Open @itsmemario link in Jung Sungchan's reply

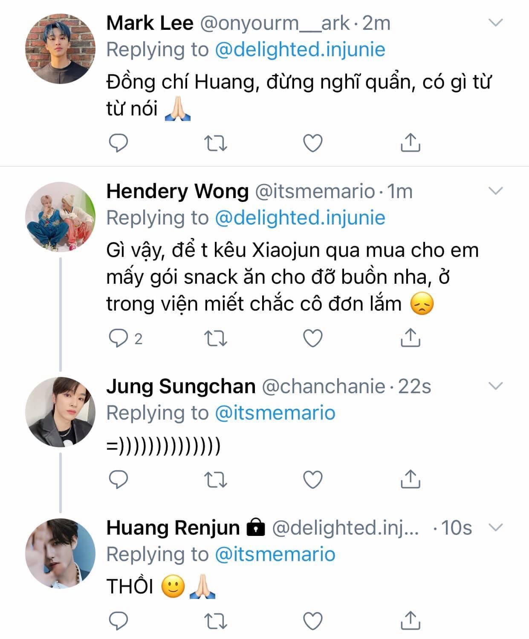(x=275, y=413)
